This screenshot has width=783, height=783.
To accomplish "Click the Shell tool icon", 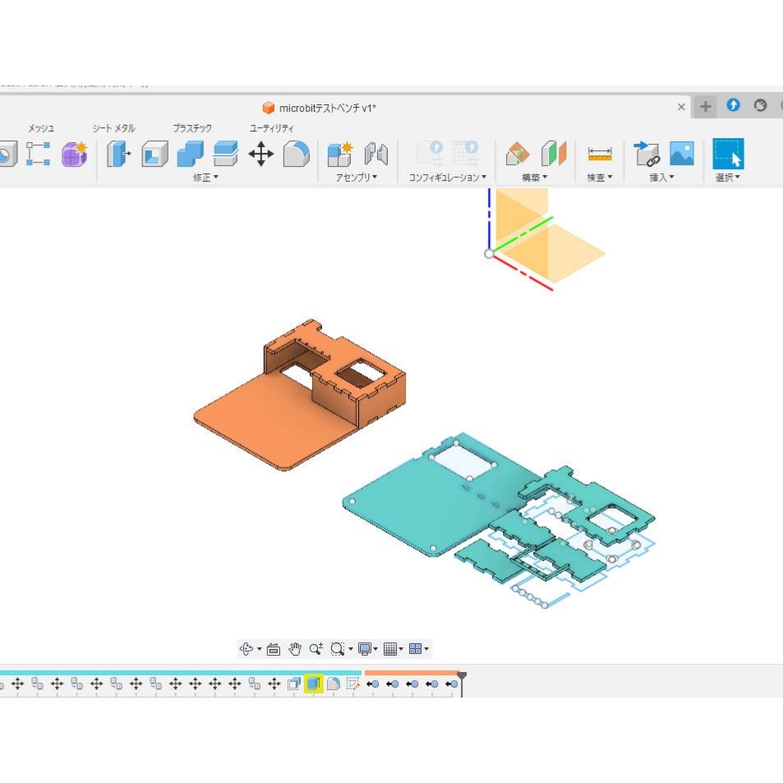I will tap(154, 154).
